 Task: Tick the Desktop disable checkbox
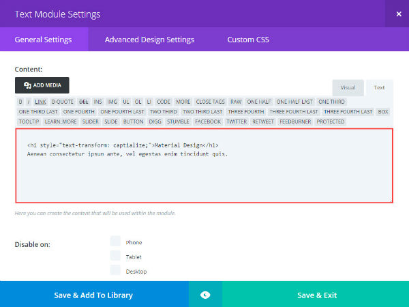click(x=115, y=270)
